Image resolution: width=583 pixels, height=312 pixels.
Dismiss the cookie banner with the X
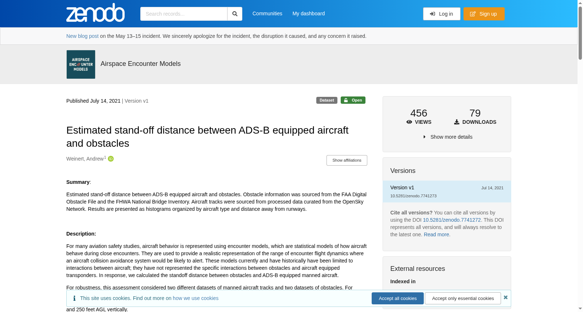pos(505,297)
